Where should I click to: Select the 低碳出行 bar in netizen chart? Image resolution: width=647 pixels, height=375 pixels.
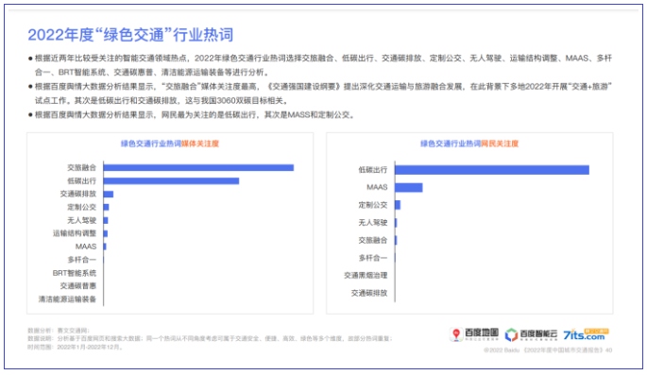coord(492,170)
